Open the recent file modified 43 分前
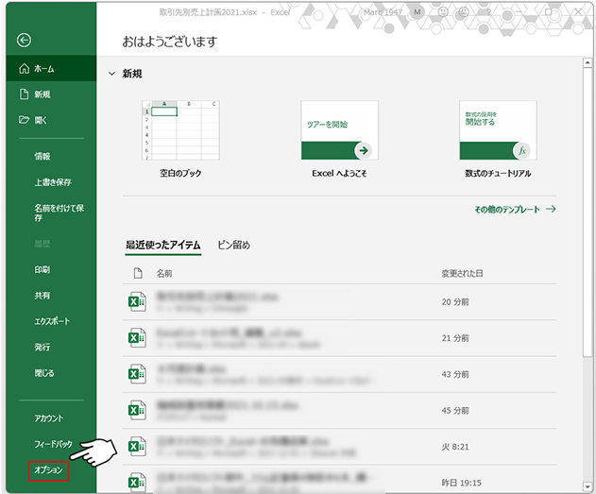596x494 pixels. point(339,374)
